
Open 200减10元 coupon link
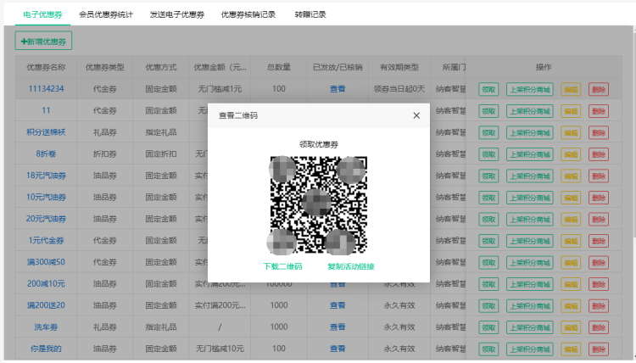pos(46,284)
